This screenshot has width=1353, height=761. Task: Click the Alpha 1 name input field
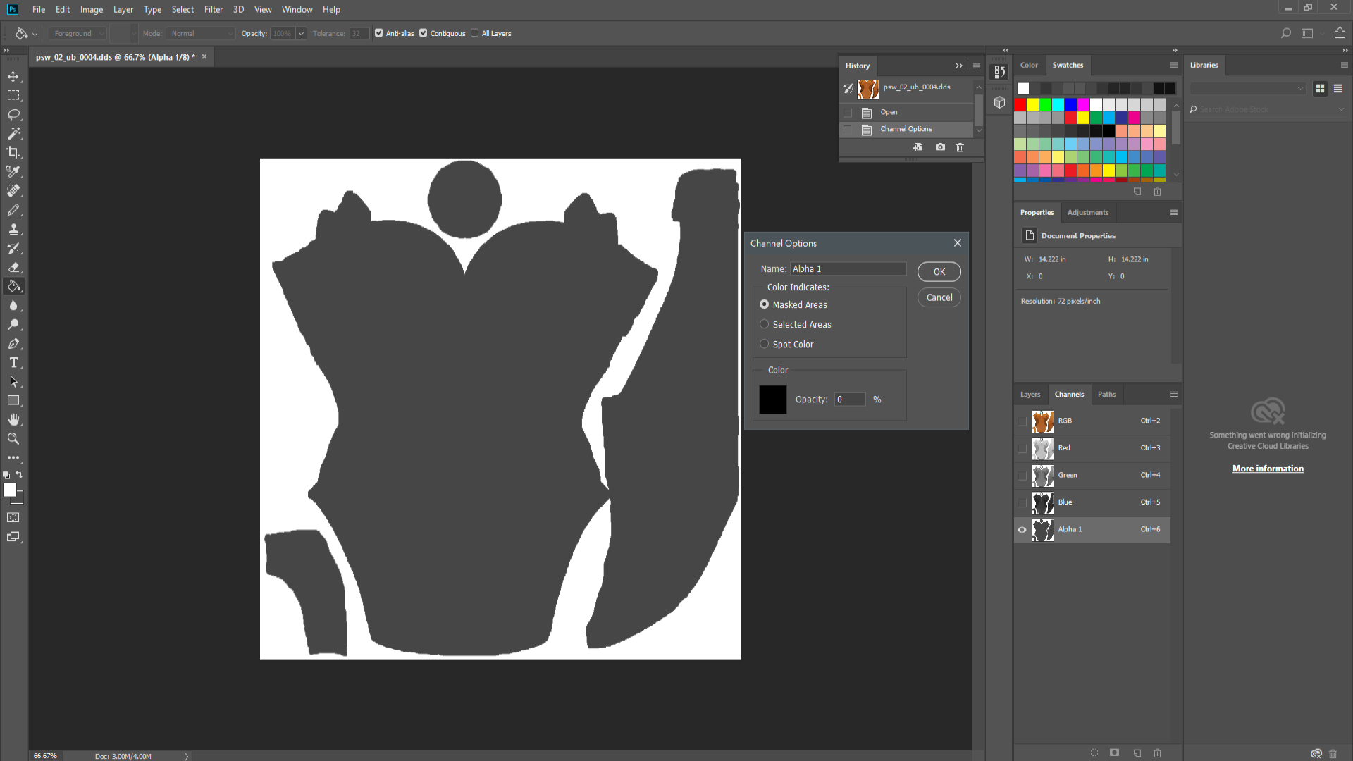click(x=848, y=268)
